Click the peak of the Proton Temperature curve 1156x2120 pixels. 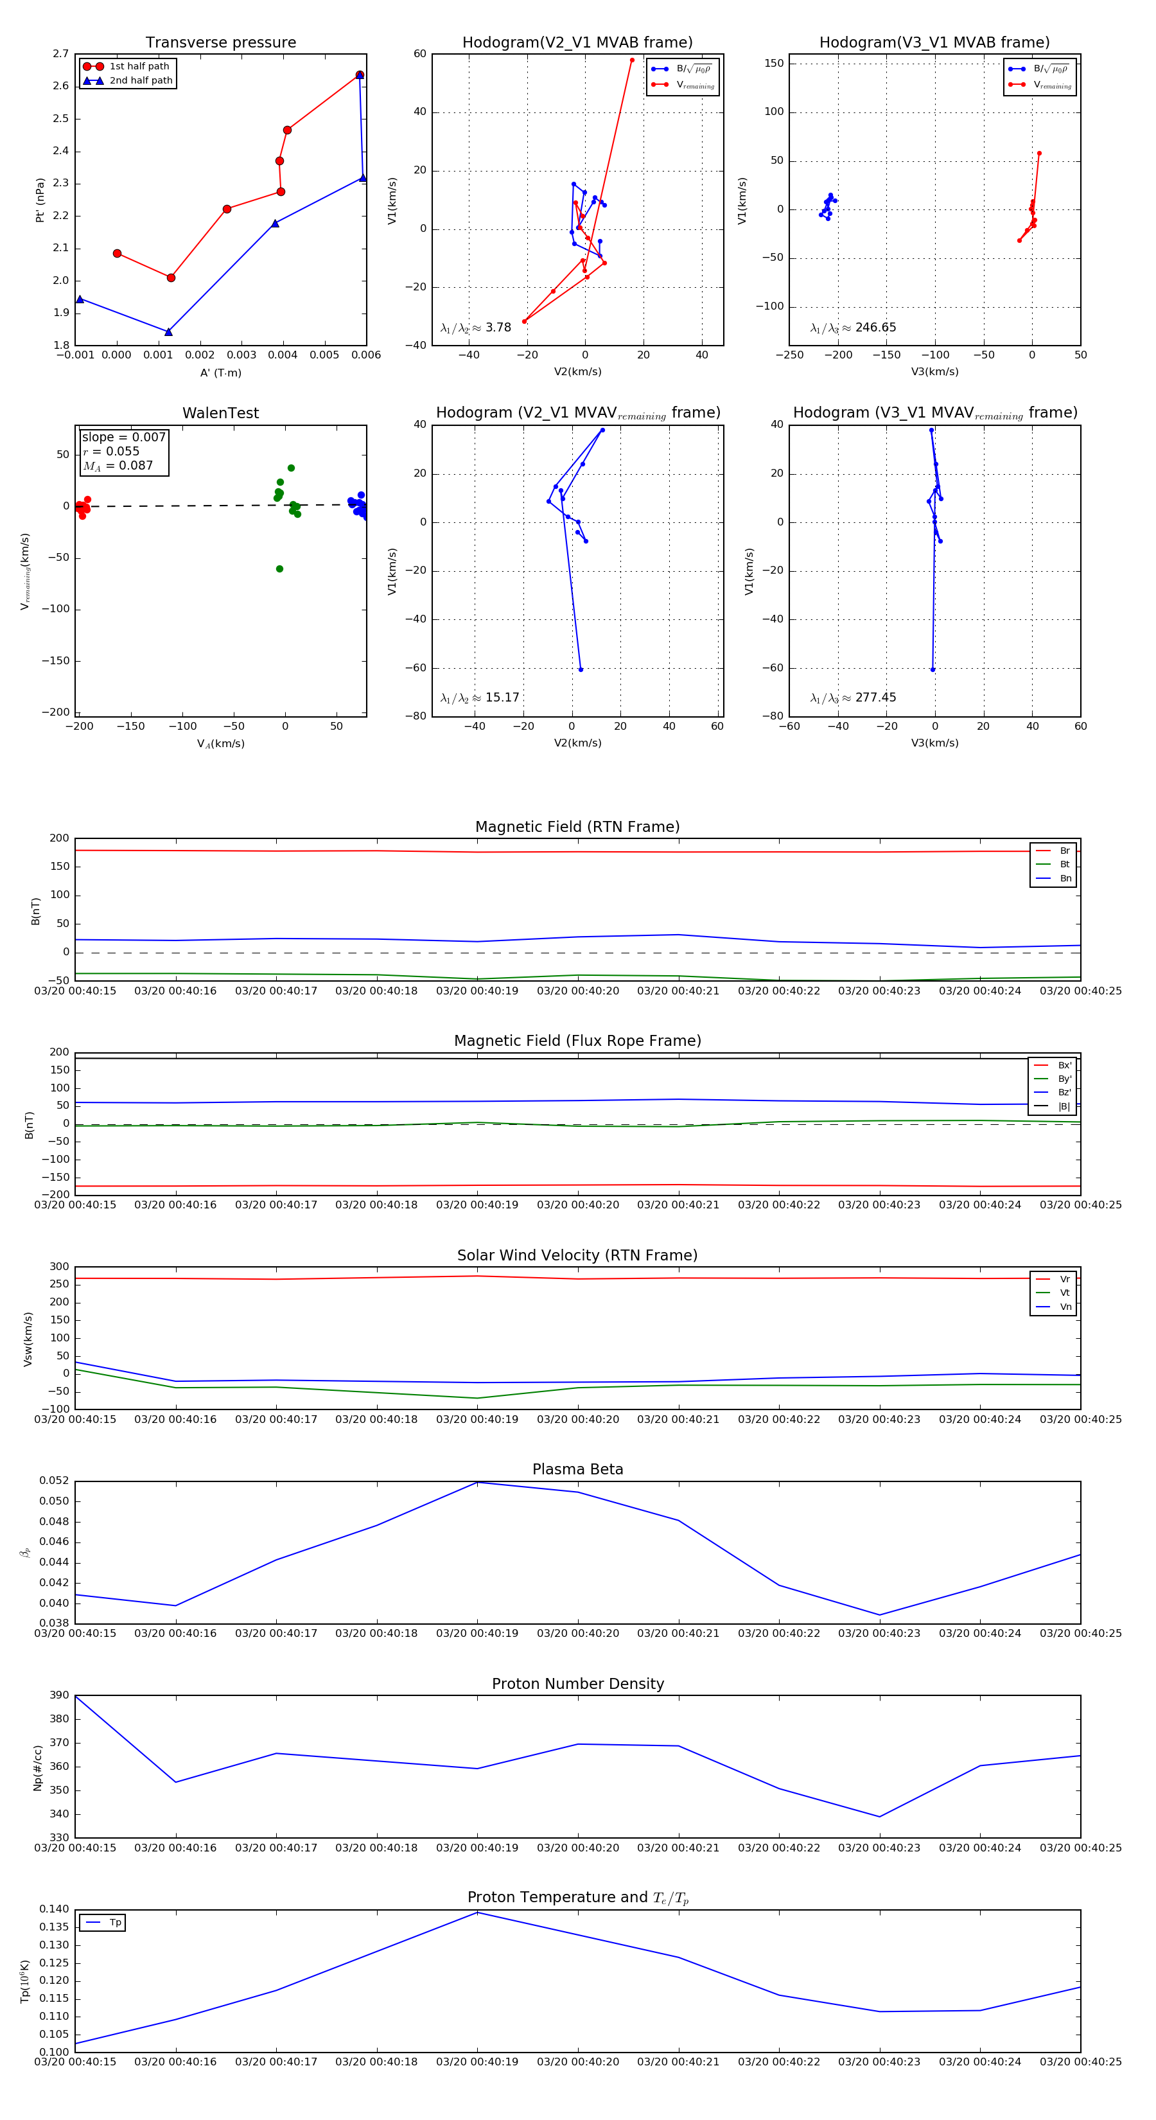tap(477, 1912)
